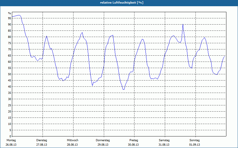Click the 5 value on y-axis
Image resolution: width=238 pixels, height=148 pixels.
10,130
